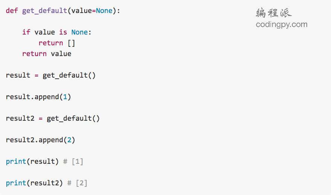Click the result variable being assigned

coord(18,75)
